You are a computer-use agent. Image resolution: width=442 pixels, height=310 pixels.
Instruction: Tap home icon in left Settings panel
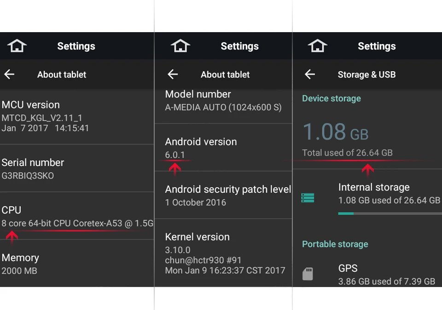click(17, 46)
